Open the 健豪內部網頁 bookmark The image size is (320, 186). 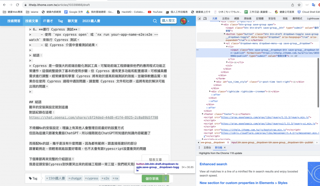[x=51, y=12]
